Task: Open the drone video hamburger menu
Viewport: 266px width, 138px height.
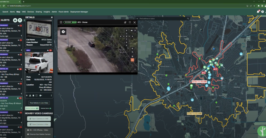Action: (61, 22)
